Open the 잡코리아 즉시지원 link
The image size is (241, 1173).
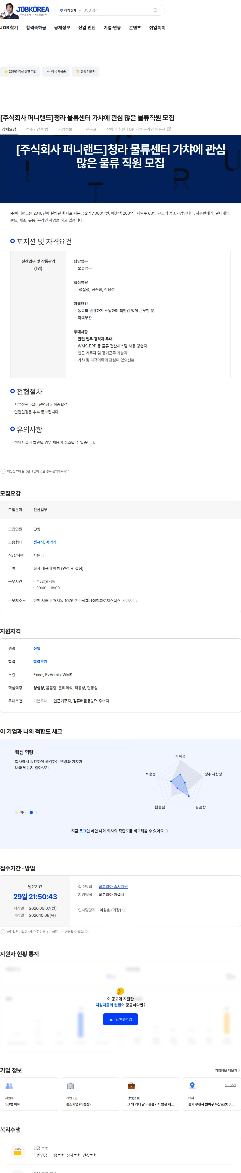[x=113, y=887]
